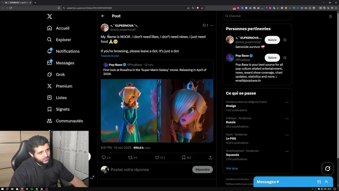Like the post with 37 k likes
Image resolution: width=339 pixels, height=191 pixels.
[x=160, y=158]
